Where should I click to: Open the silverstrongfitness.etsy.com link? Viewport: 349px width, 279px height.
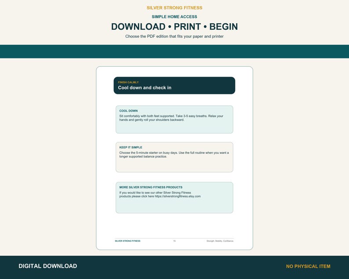[178, 196]
